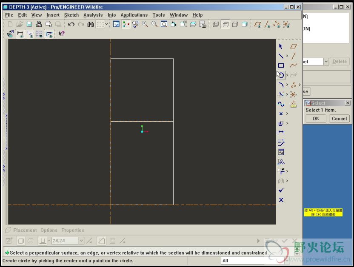354x267 pixels.
Task: Open the Analysis menu
Action: pos(93,15)
